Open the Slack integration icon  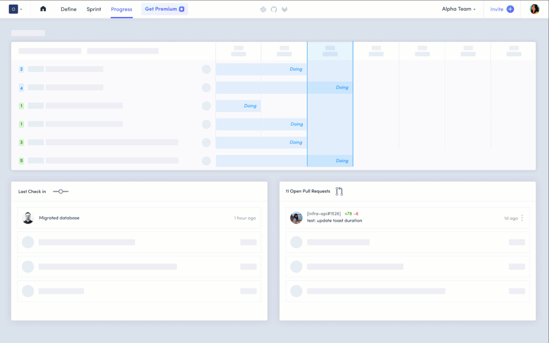click(x=263, y=9)
